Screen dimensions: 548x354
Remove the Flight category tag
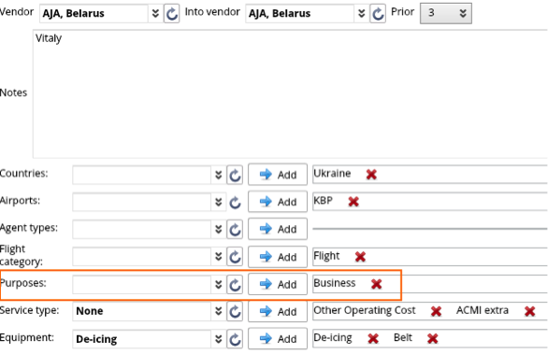(x=360, y=257)
